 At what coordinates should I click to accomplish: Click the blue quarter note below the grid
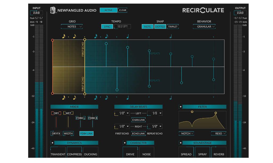[x=128, y=98]
